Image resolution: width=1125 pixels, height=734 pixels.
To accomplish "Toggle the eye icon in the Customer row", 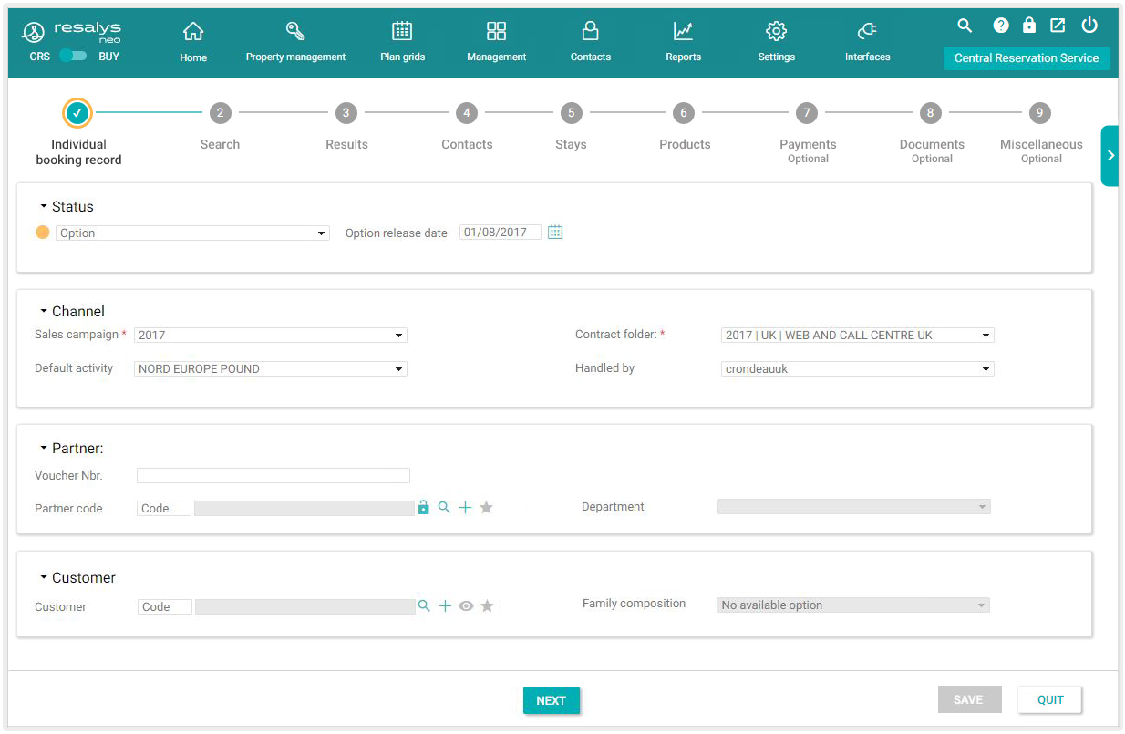I will 466,606.
